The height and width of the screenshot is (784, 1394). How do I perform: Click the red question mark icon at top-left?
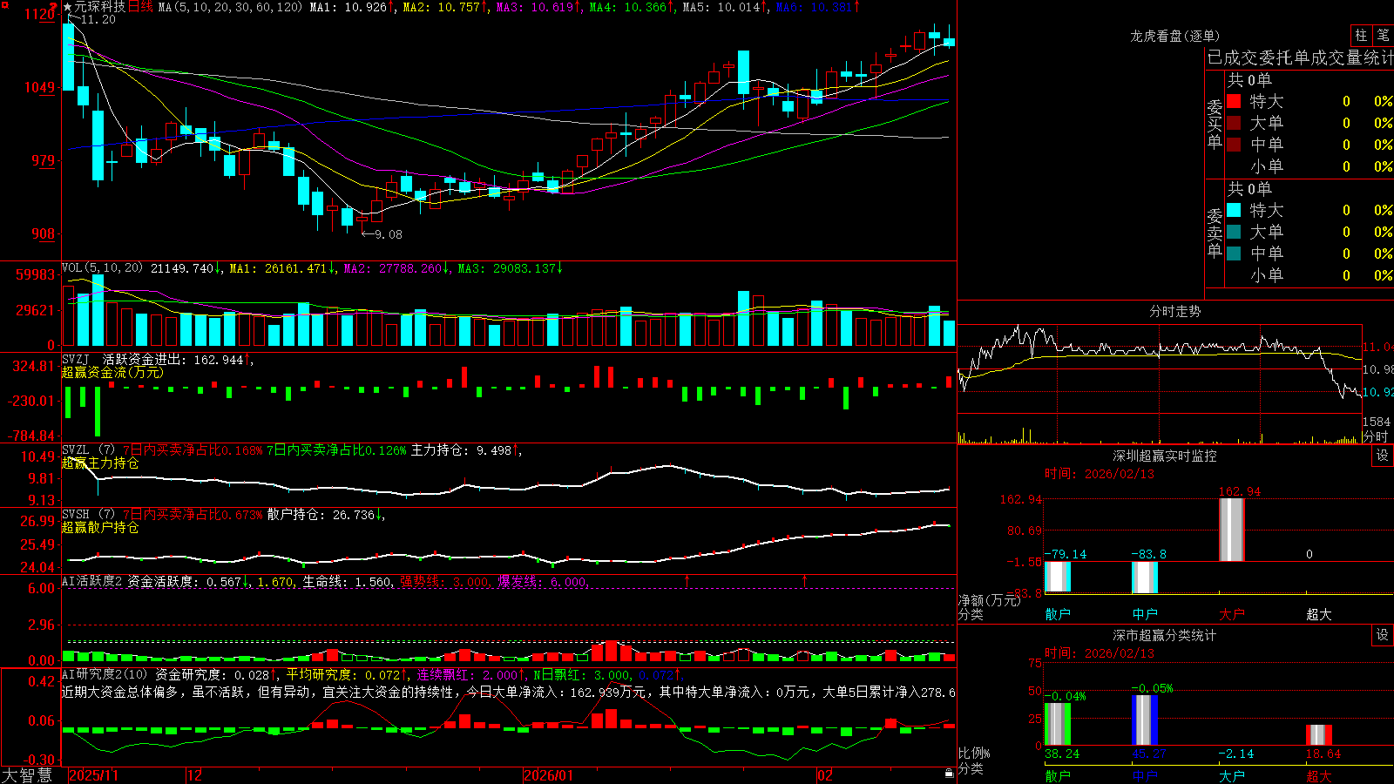click(53, 7)
